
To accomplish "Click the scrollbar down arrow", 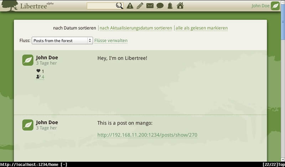I will 283,160.
